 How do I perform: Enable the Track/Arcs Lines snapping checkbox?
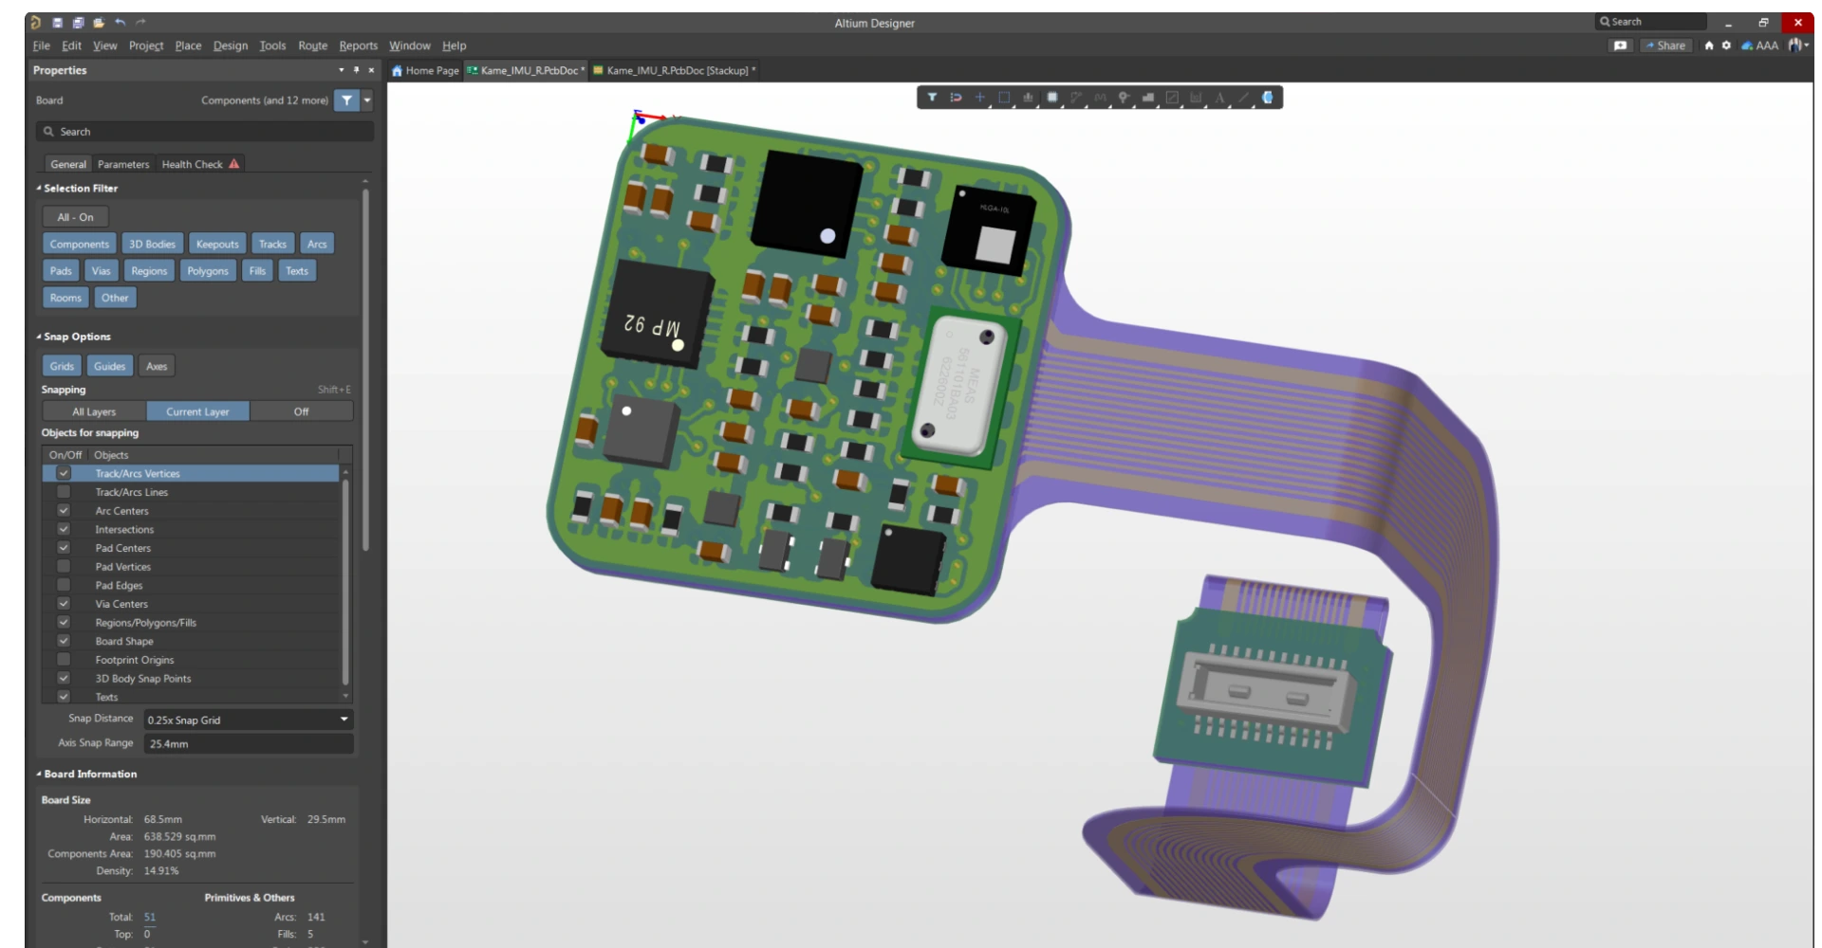64,492
